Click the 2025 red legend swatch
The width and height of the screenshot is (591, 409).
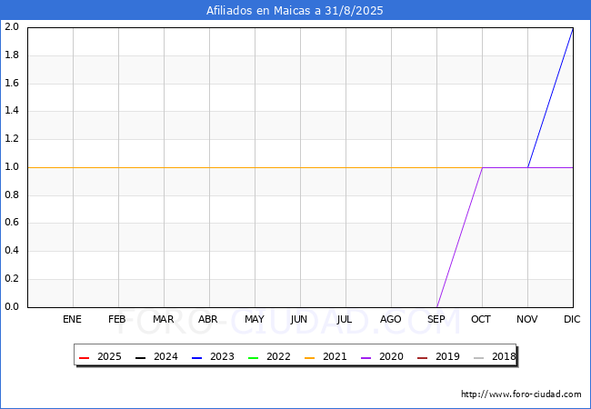pyautogui.click(x=85, y=357)
